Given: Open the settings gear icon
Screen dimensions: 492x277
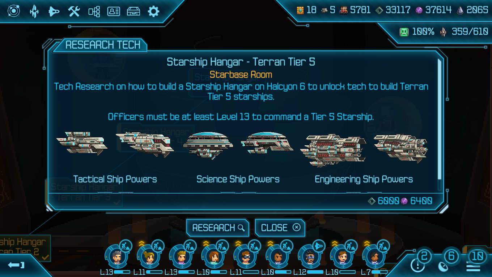Looking at the screenshot, I should pos(153,12).
